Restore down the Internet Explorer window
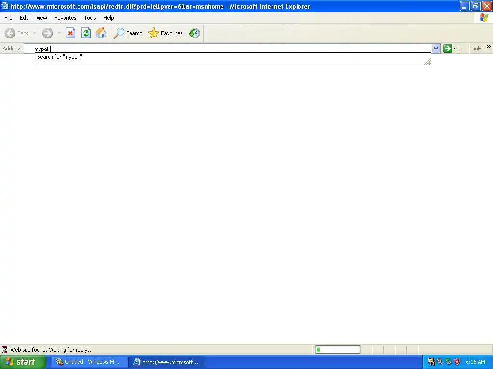 coord(476,6)
